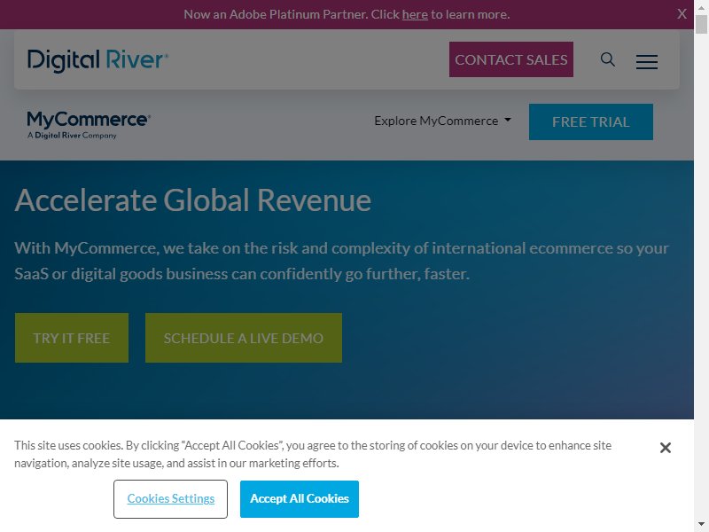Open the Cookies Settings link
Screen dimensions: 709x532
tap(170, 498)
